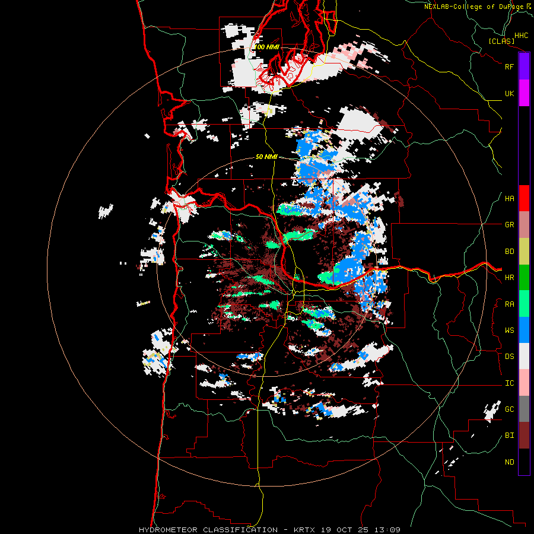Click the purple RF legend color swatch
The height and width of the screenshot is (534, 534).
click(524, 66)
